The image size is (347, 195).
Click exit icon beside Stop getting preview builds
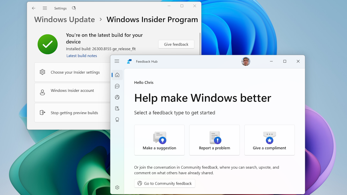(x=42, y=112)
